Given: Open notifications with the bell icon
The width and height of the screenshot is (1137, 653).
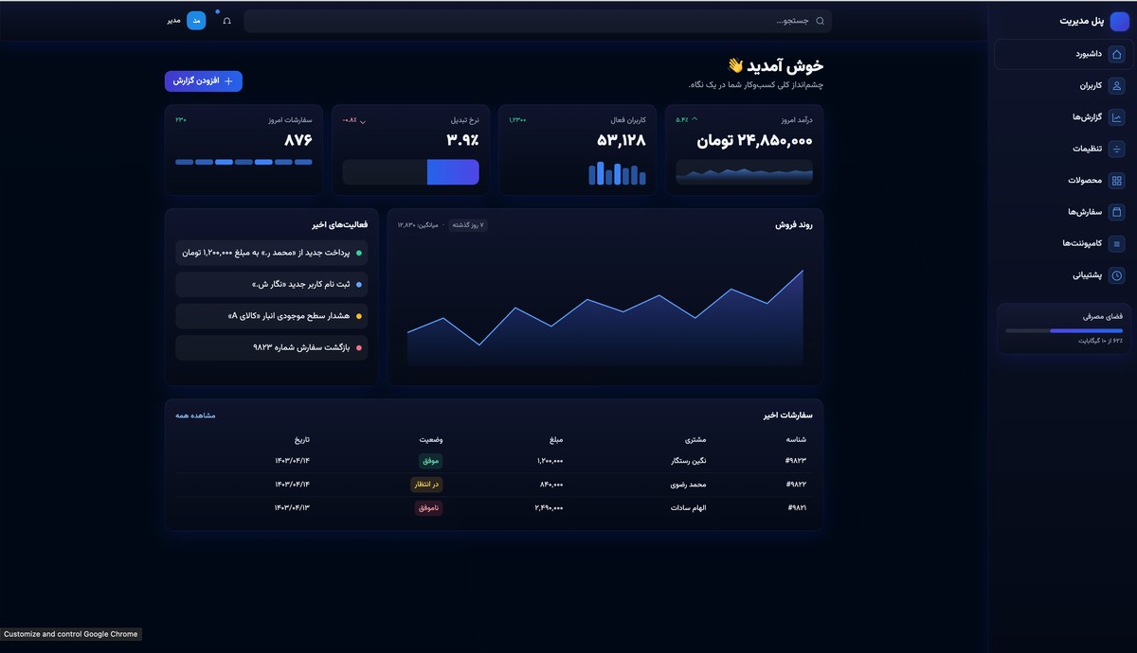Looking at the screenshot, I should tap(226, 20).
